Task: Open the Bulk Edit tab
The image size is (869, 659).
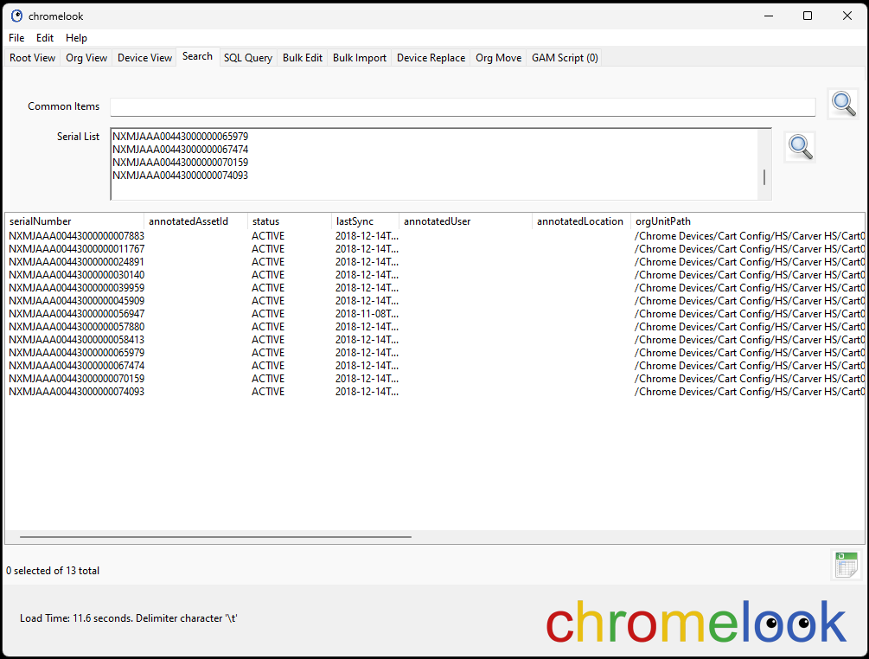Action: [x=302, y=57]
